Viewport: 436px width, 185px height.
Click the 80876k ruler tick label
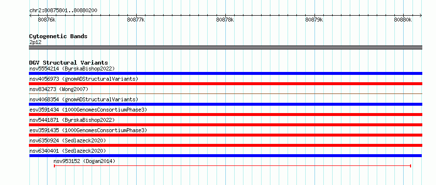47,20
